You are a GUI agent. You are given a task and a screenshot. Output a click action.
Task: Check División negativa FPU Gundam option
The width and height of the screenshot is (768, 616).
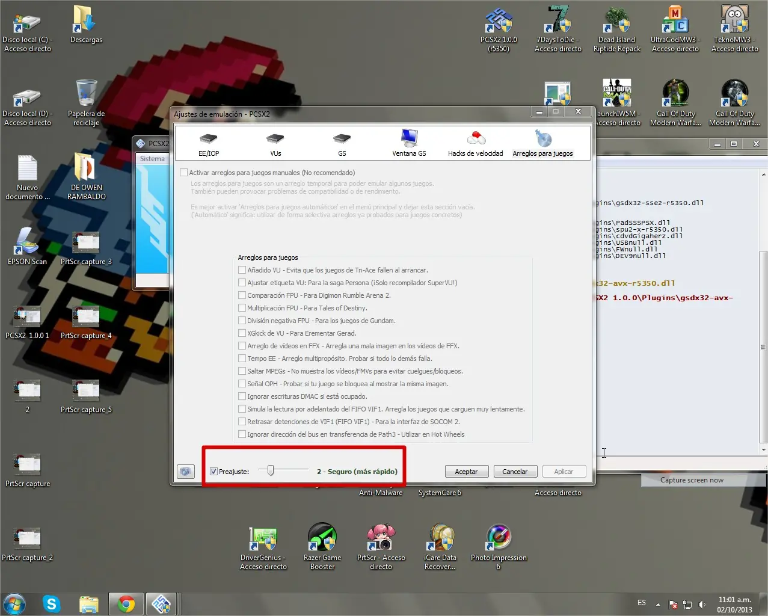coord(242,321)
